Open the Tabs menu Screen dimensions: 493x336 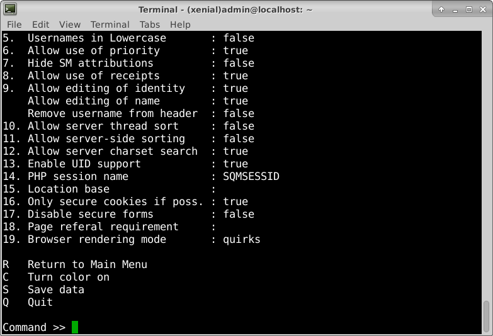pyautogui.click(x=150, y=25)
